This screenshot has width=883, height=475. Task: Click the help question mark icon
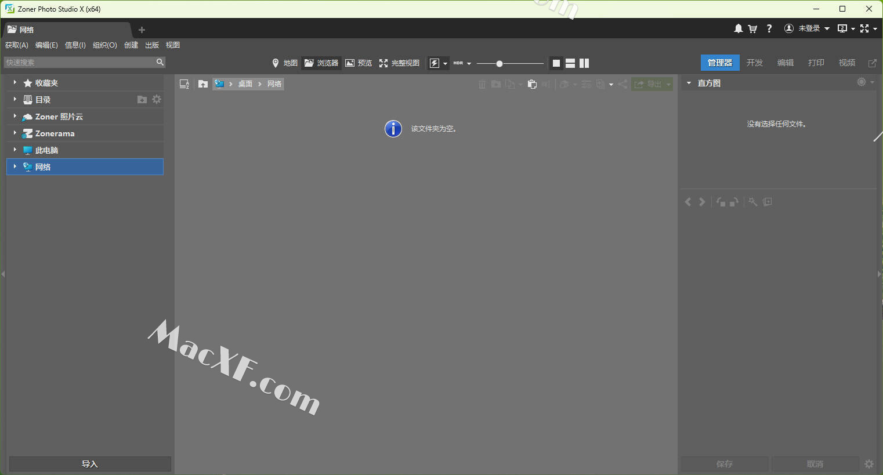pos(769,28)
